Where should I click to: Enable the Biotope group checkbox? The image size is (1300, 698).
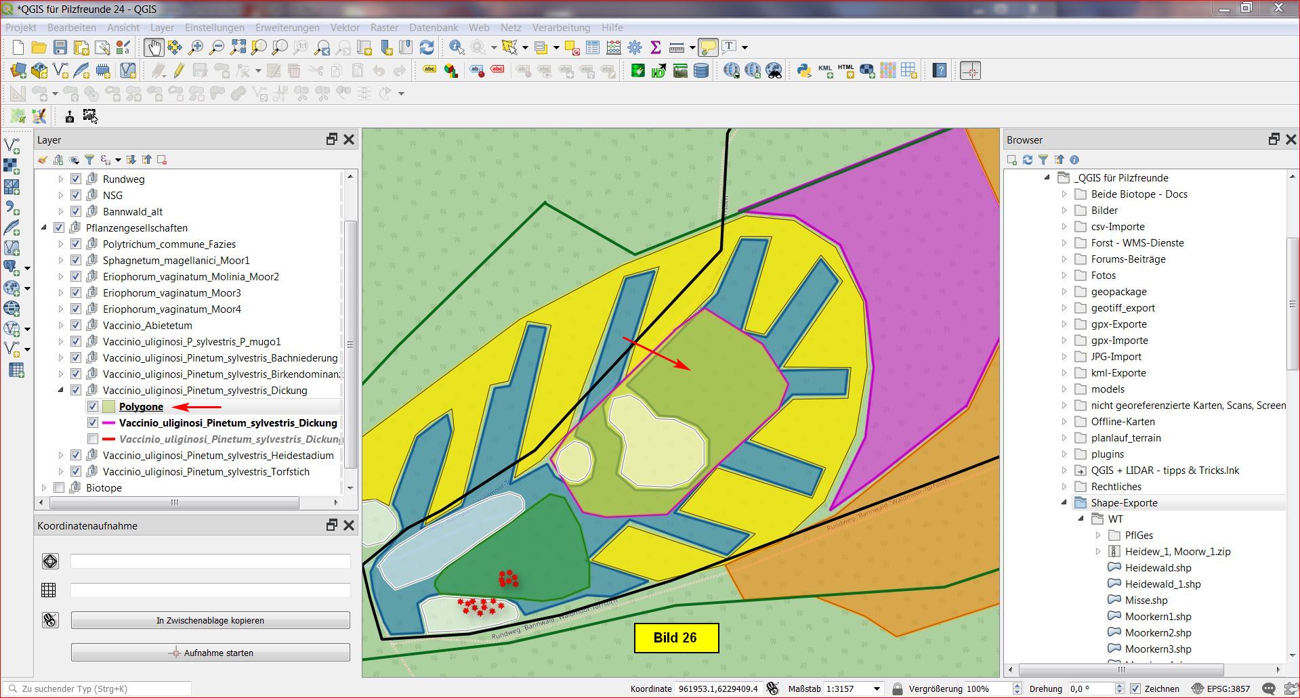(x=59, y=488)
